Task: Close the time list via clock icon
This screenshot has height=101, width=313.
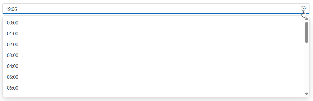Action: coord(303,8)
